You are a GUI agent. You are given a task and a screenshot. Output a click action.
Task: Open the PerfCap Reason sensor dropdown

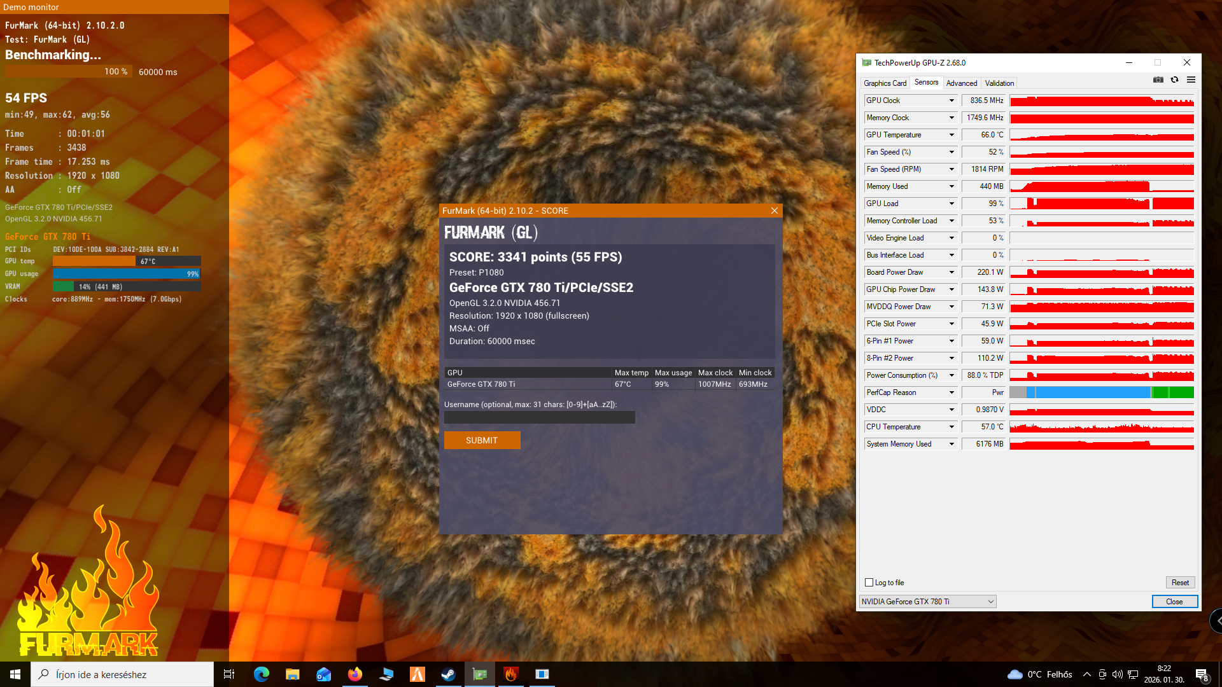point(952,392)
